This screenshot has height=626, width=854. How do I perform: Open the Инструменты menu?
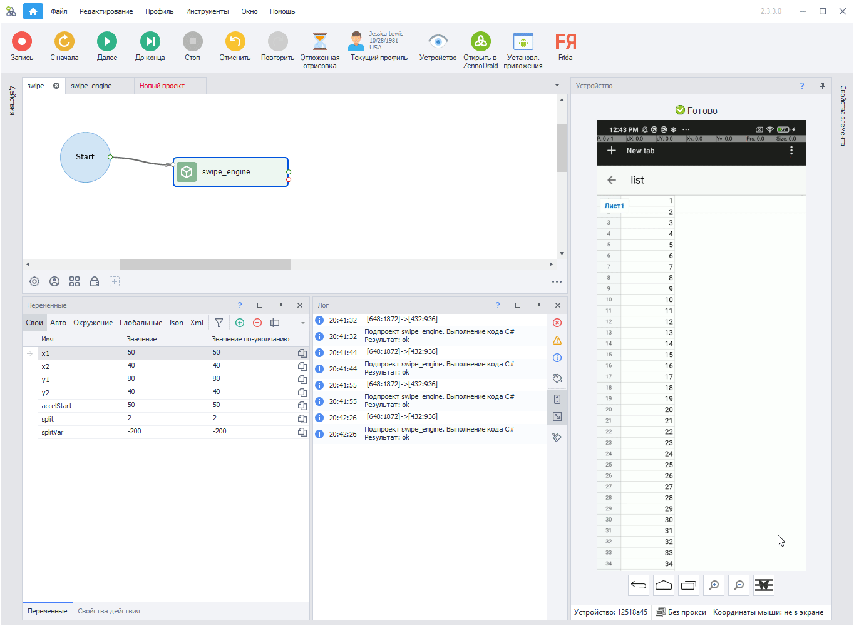pyautogui.click(x=207, y=11)
